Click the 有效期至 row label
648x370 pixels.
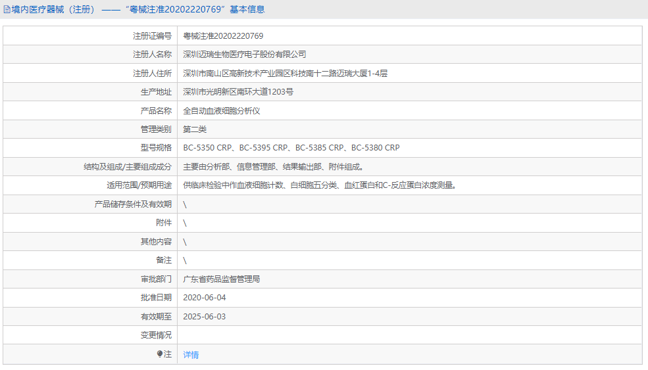(x=156, y=317)
